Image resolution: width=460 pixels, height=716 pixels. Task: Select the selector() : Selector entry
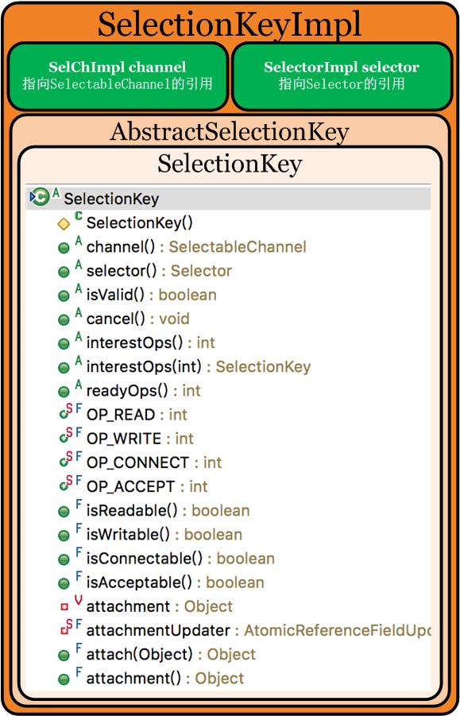coord(159,271)
